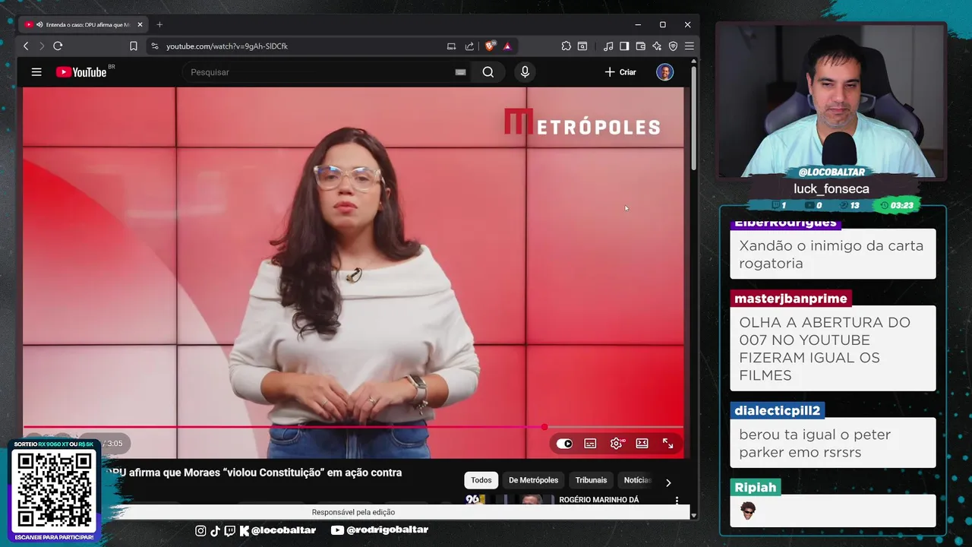Click 'Xandão o inimigo da carta' message
The height and width of the screenshot is (547, 972).
point(831,255)
